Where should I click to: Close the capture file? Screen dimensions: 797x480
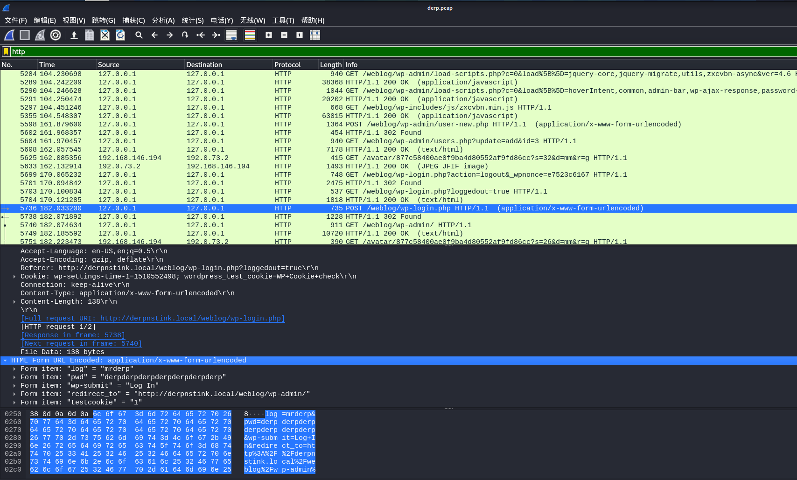[x=105, y=35]
